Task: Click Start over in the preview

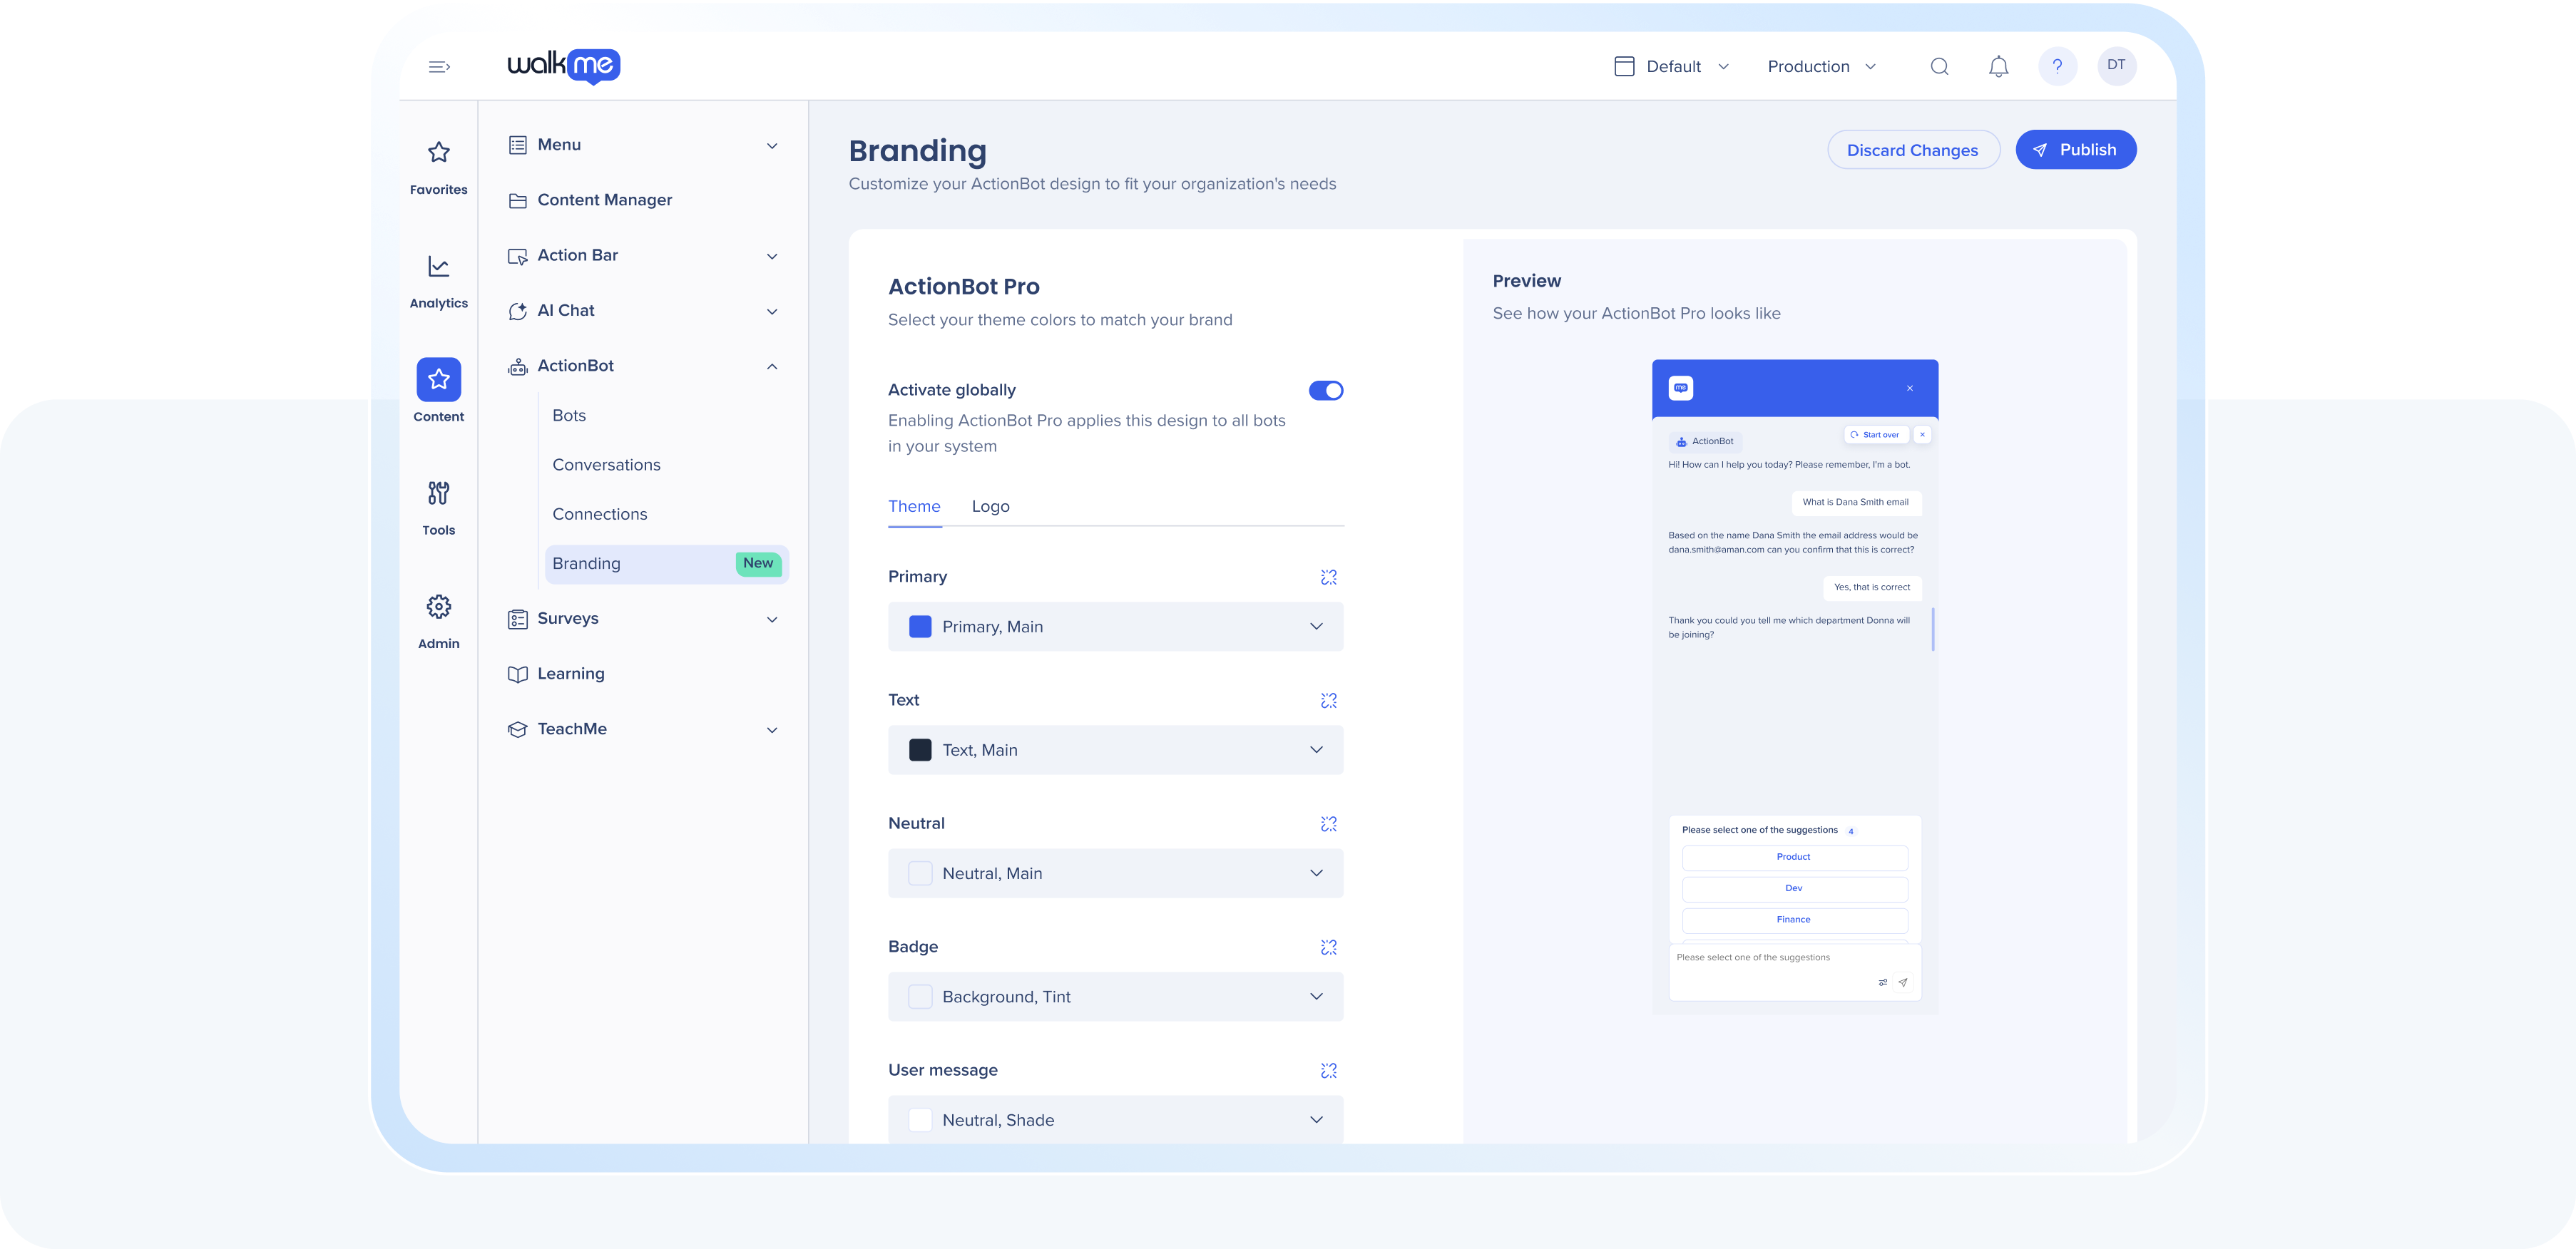Action: [x=1876, y=435]
